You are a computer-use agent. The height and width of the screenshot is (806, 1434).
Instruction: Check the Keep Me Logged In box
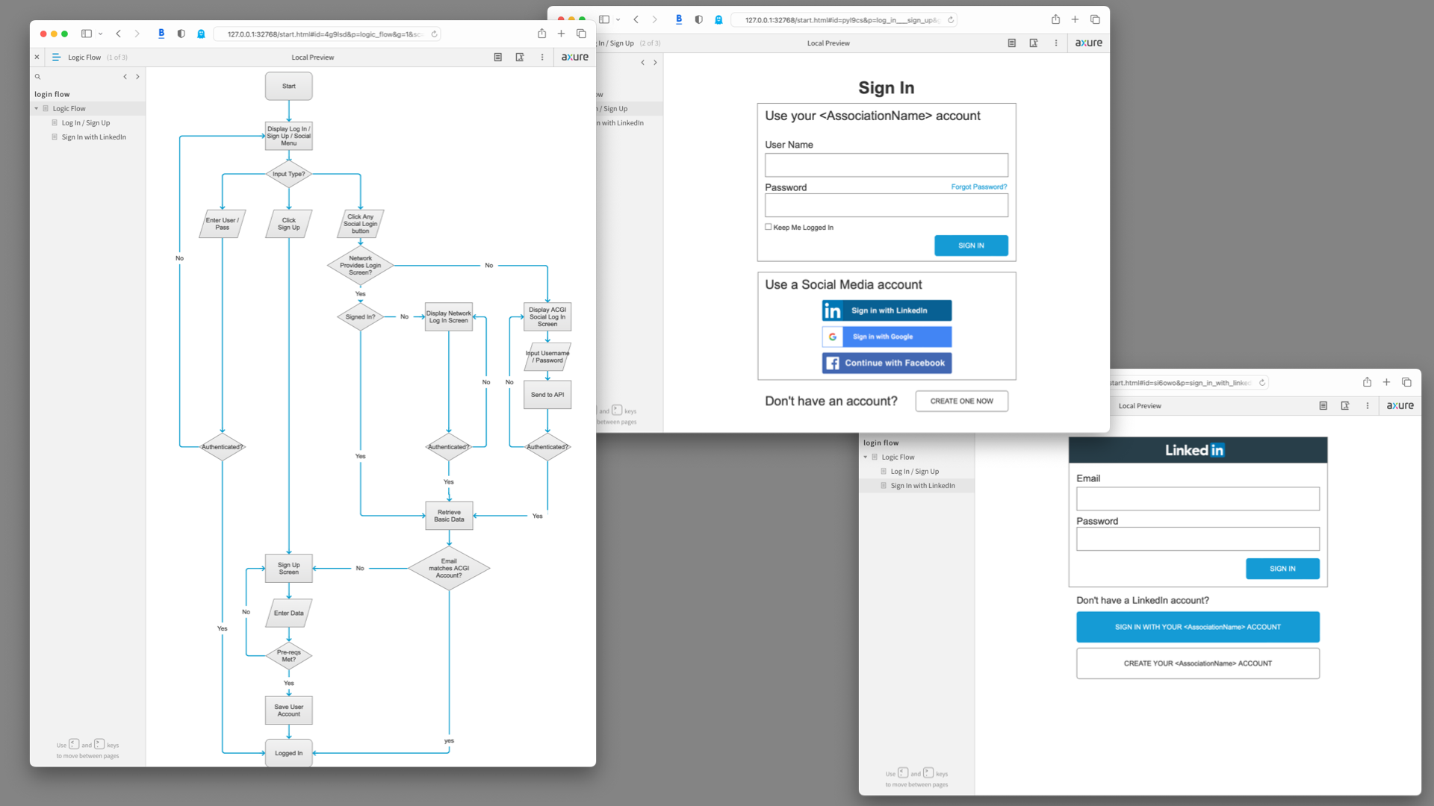tap(768, 227)
